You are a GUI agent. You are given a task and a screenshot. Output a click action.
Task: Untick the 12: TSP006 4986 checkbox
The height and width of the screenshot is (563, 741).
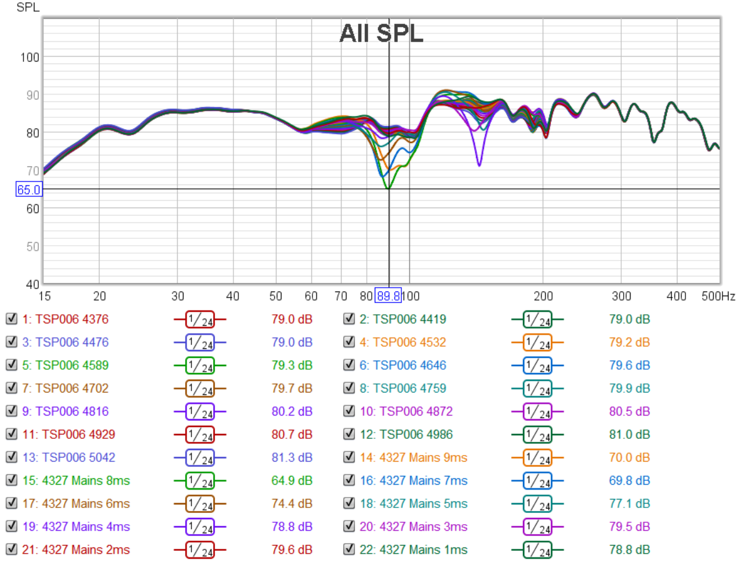pyautogui.click(x=348, y=435)
